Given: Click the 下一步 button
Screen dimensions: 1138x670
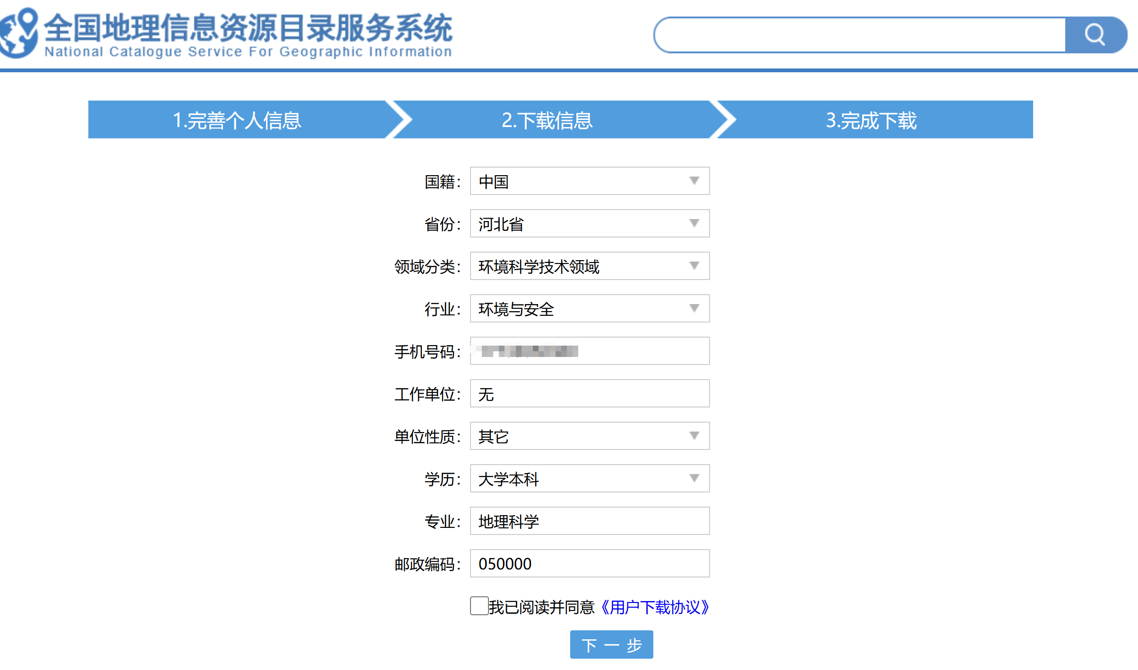Looking at the screenshot, I should point(611,645).
